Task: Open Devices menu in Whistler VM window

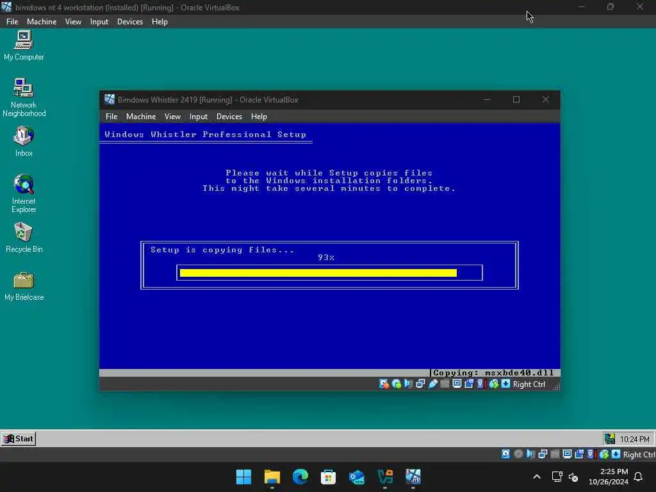Action: tap(229, 117)
